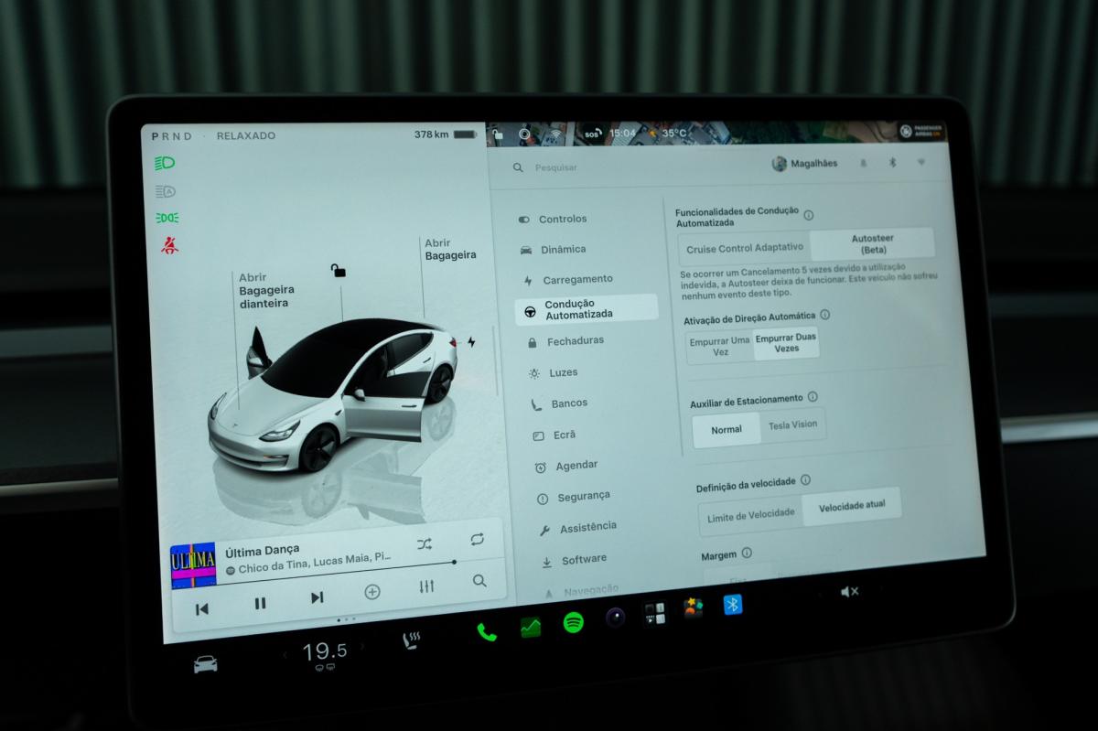Toggle shuffle in the media player
The height and width of the screenshot is (731, 1098).
[425, 543]
